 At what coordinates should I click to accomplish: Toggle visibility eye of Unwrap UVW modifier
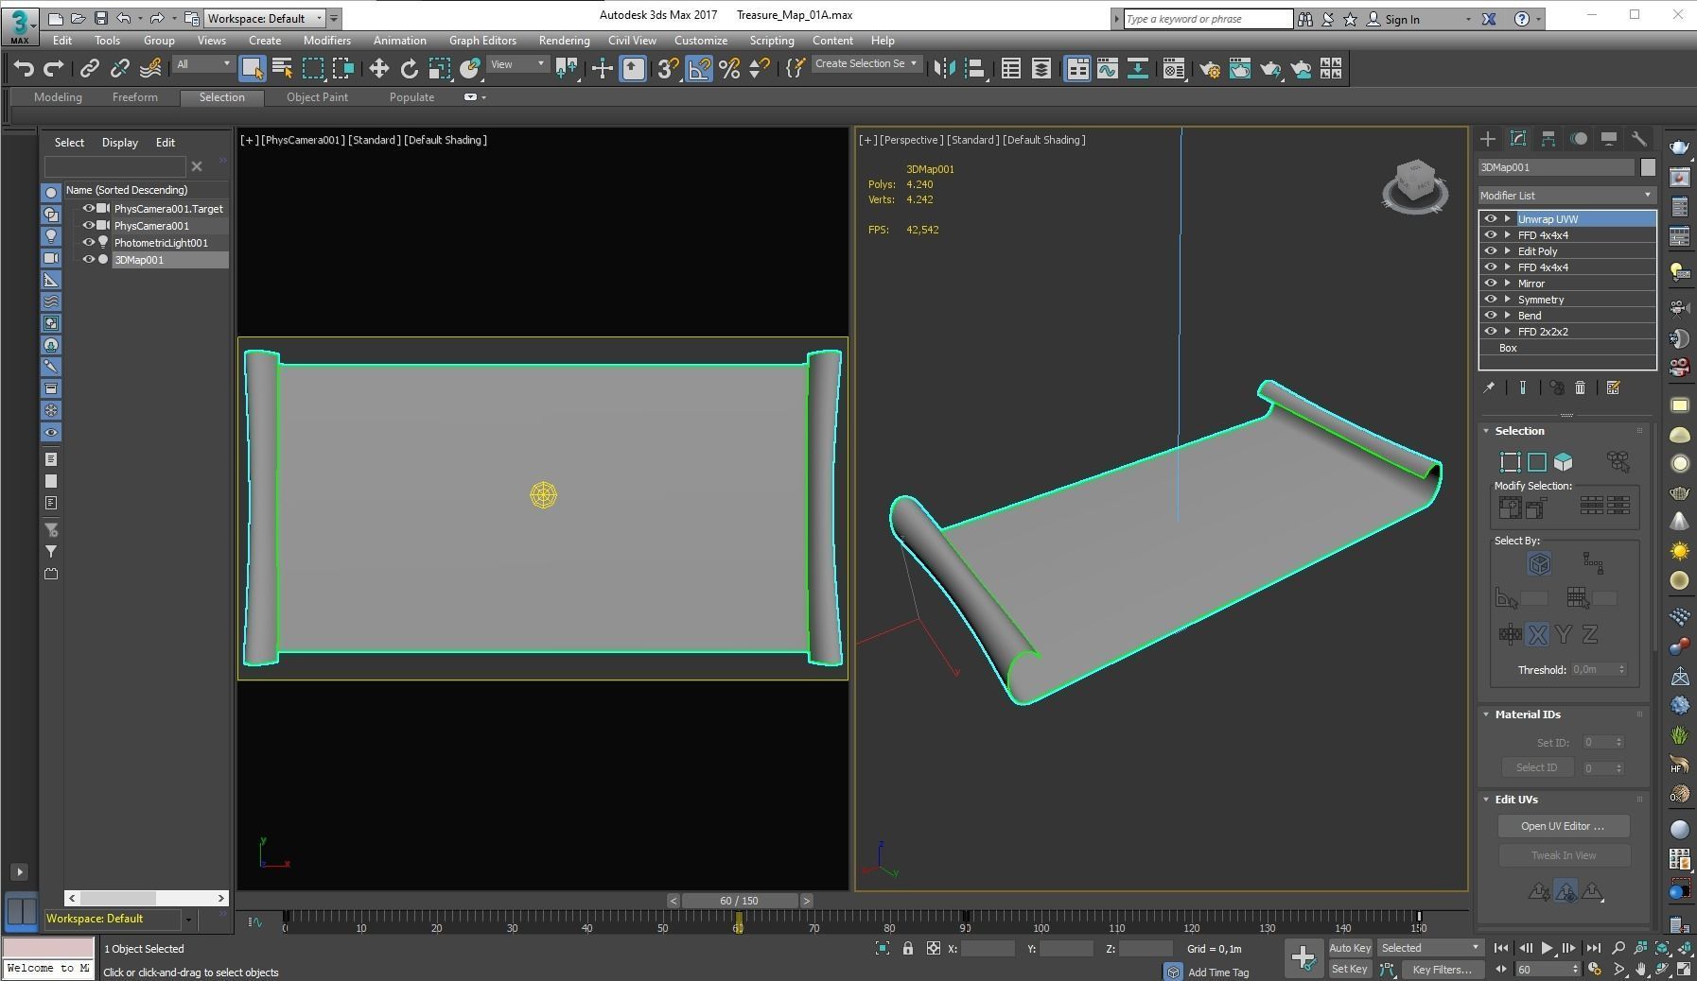(1492, 219)
